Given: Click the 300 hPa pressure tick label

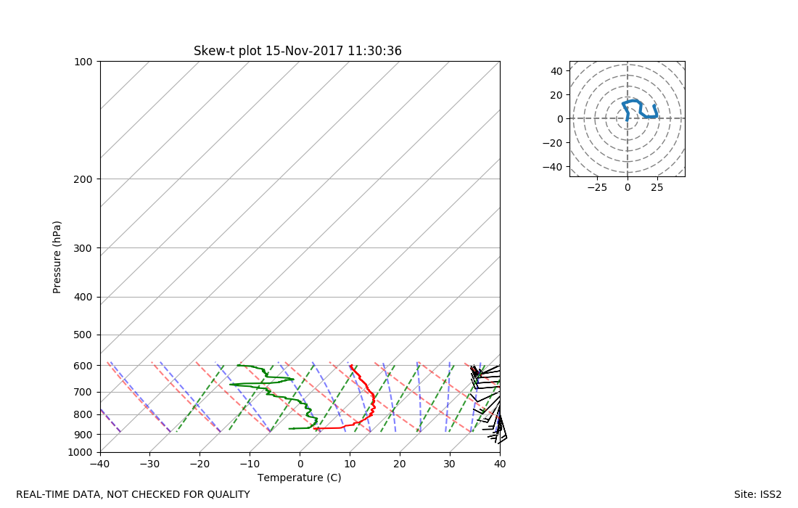Looking at the screenshot, I should (x=83, y=248).
